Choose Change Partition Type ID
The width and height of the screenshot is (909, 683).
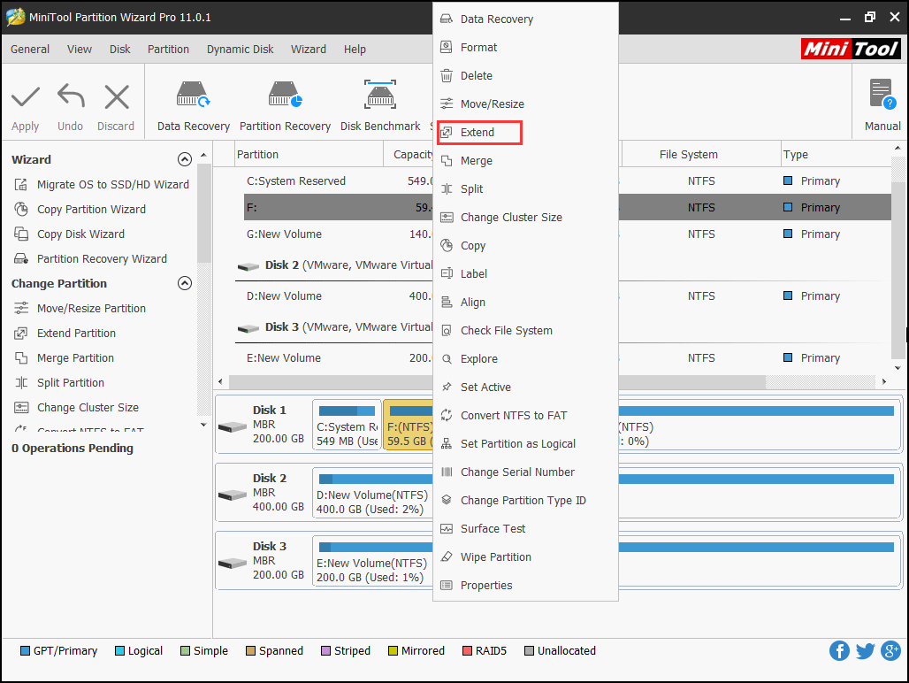pos(525,501)
